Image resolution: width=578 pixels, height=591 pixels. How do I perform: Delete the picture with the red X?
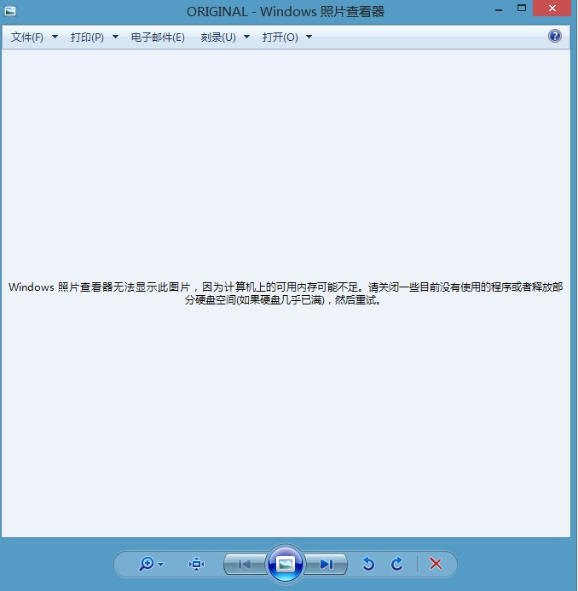[436, 565]
